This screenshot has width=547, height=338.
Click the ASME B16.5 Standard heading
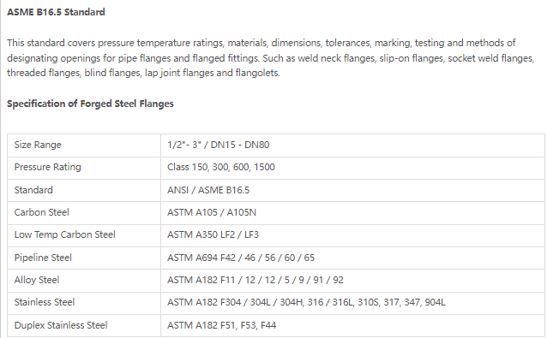[56, 12]
